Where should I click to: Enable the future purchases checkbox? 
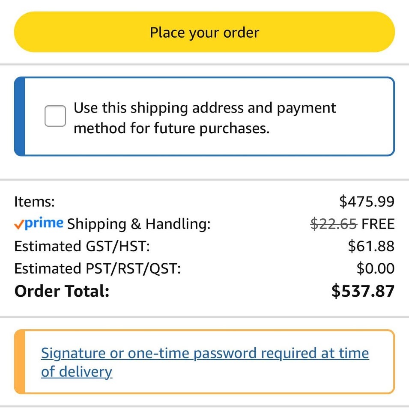tap(55, 116)
